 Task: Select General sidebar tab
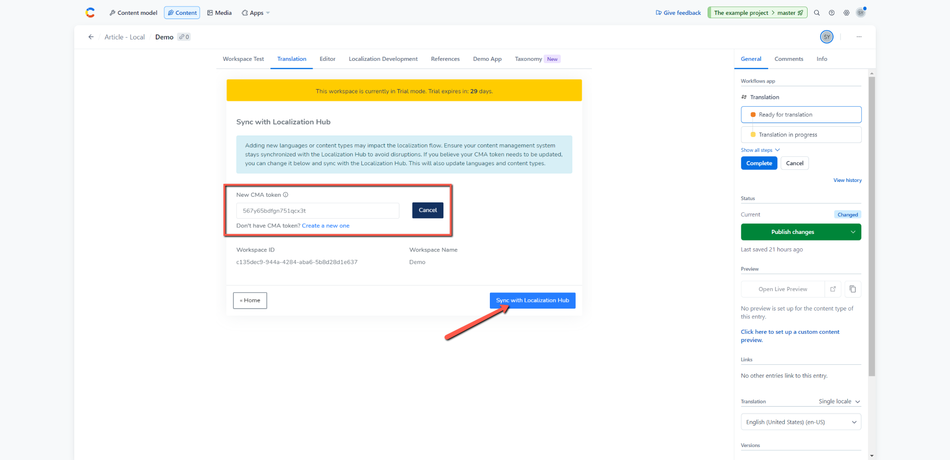[x=751, y=59]
